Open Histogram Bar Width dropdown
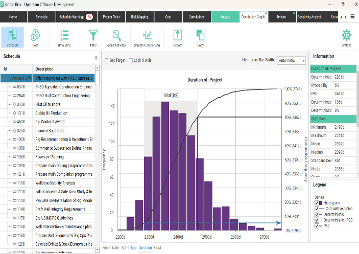 tap(291, 60)
